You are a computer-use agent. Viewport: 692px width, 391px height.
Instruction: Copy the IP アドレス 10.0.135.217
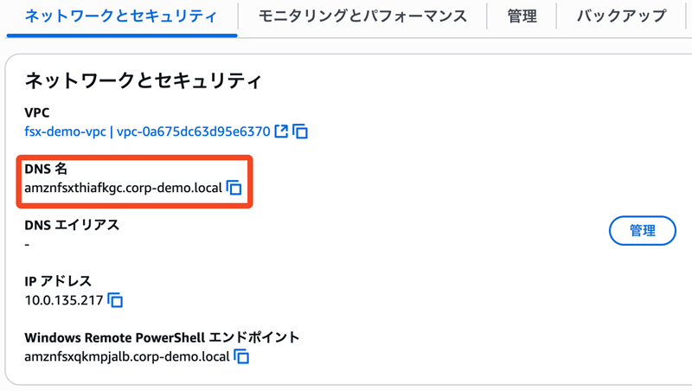115,300
